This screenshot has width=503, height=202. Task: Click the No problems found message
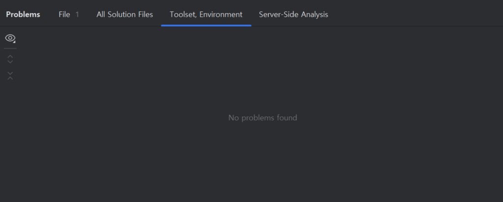pyautogui.click(x=263, y=118)
